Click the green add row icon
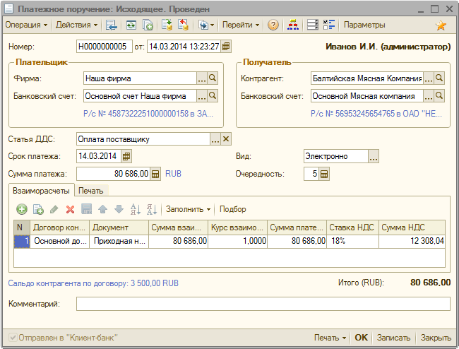The width and height of the screenshot is (459, 349). pyautogui.click(x=22, y=209)
